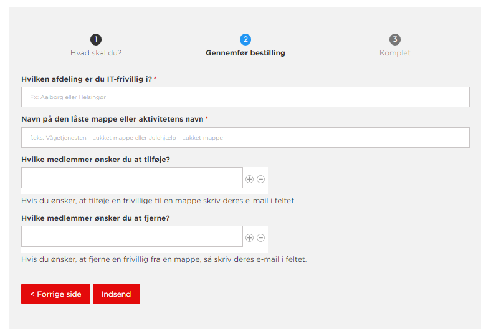
Task: Open 'Komplet' step label
Action: (395, 53)
